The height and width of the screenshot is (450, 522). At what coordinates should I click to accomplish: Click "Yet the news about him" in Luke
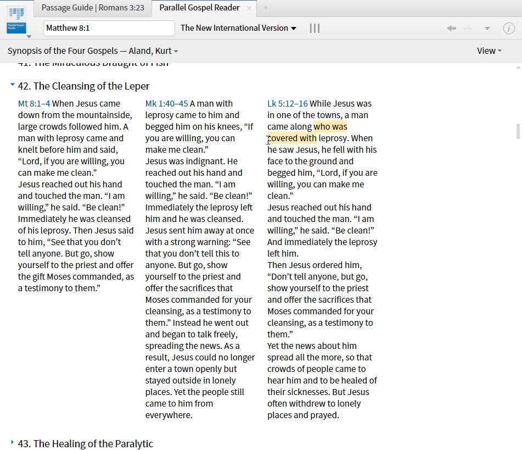[312, 346]
